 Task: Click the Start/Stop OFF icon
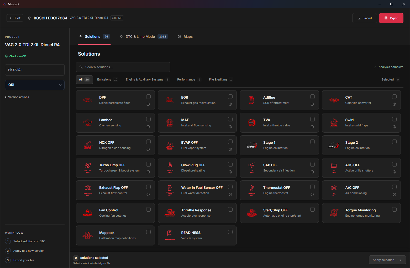click(252, 213)
